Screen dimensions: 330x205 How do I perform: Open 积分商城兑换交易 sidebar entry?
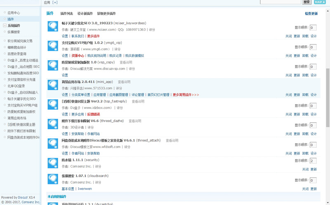(20, 41)
